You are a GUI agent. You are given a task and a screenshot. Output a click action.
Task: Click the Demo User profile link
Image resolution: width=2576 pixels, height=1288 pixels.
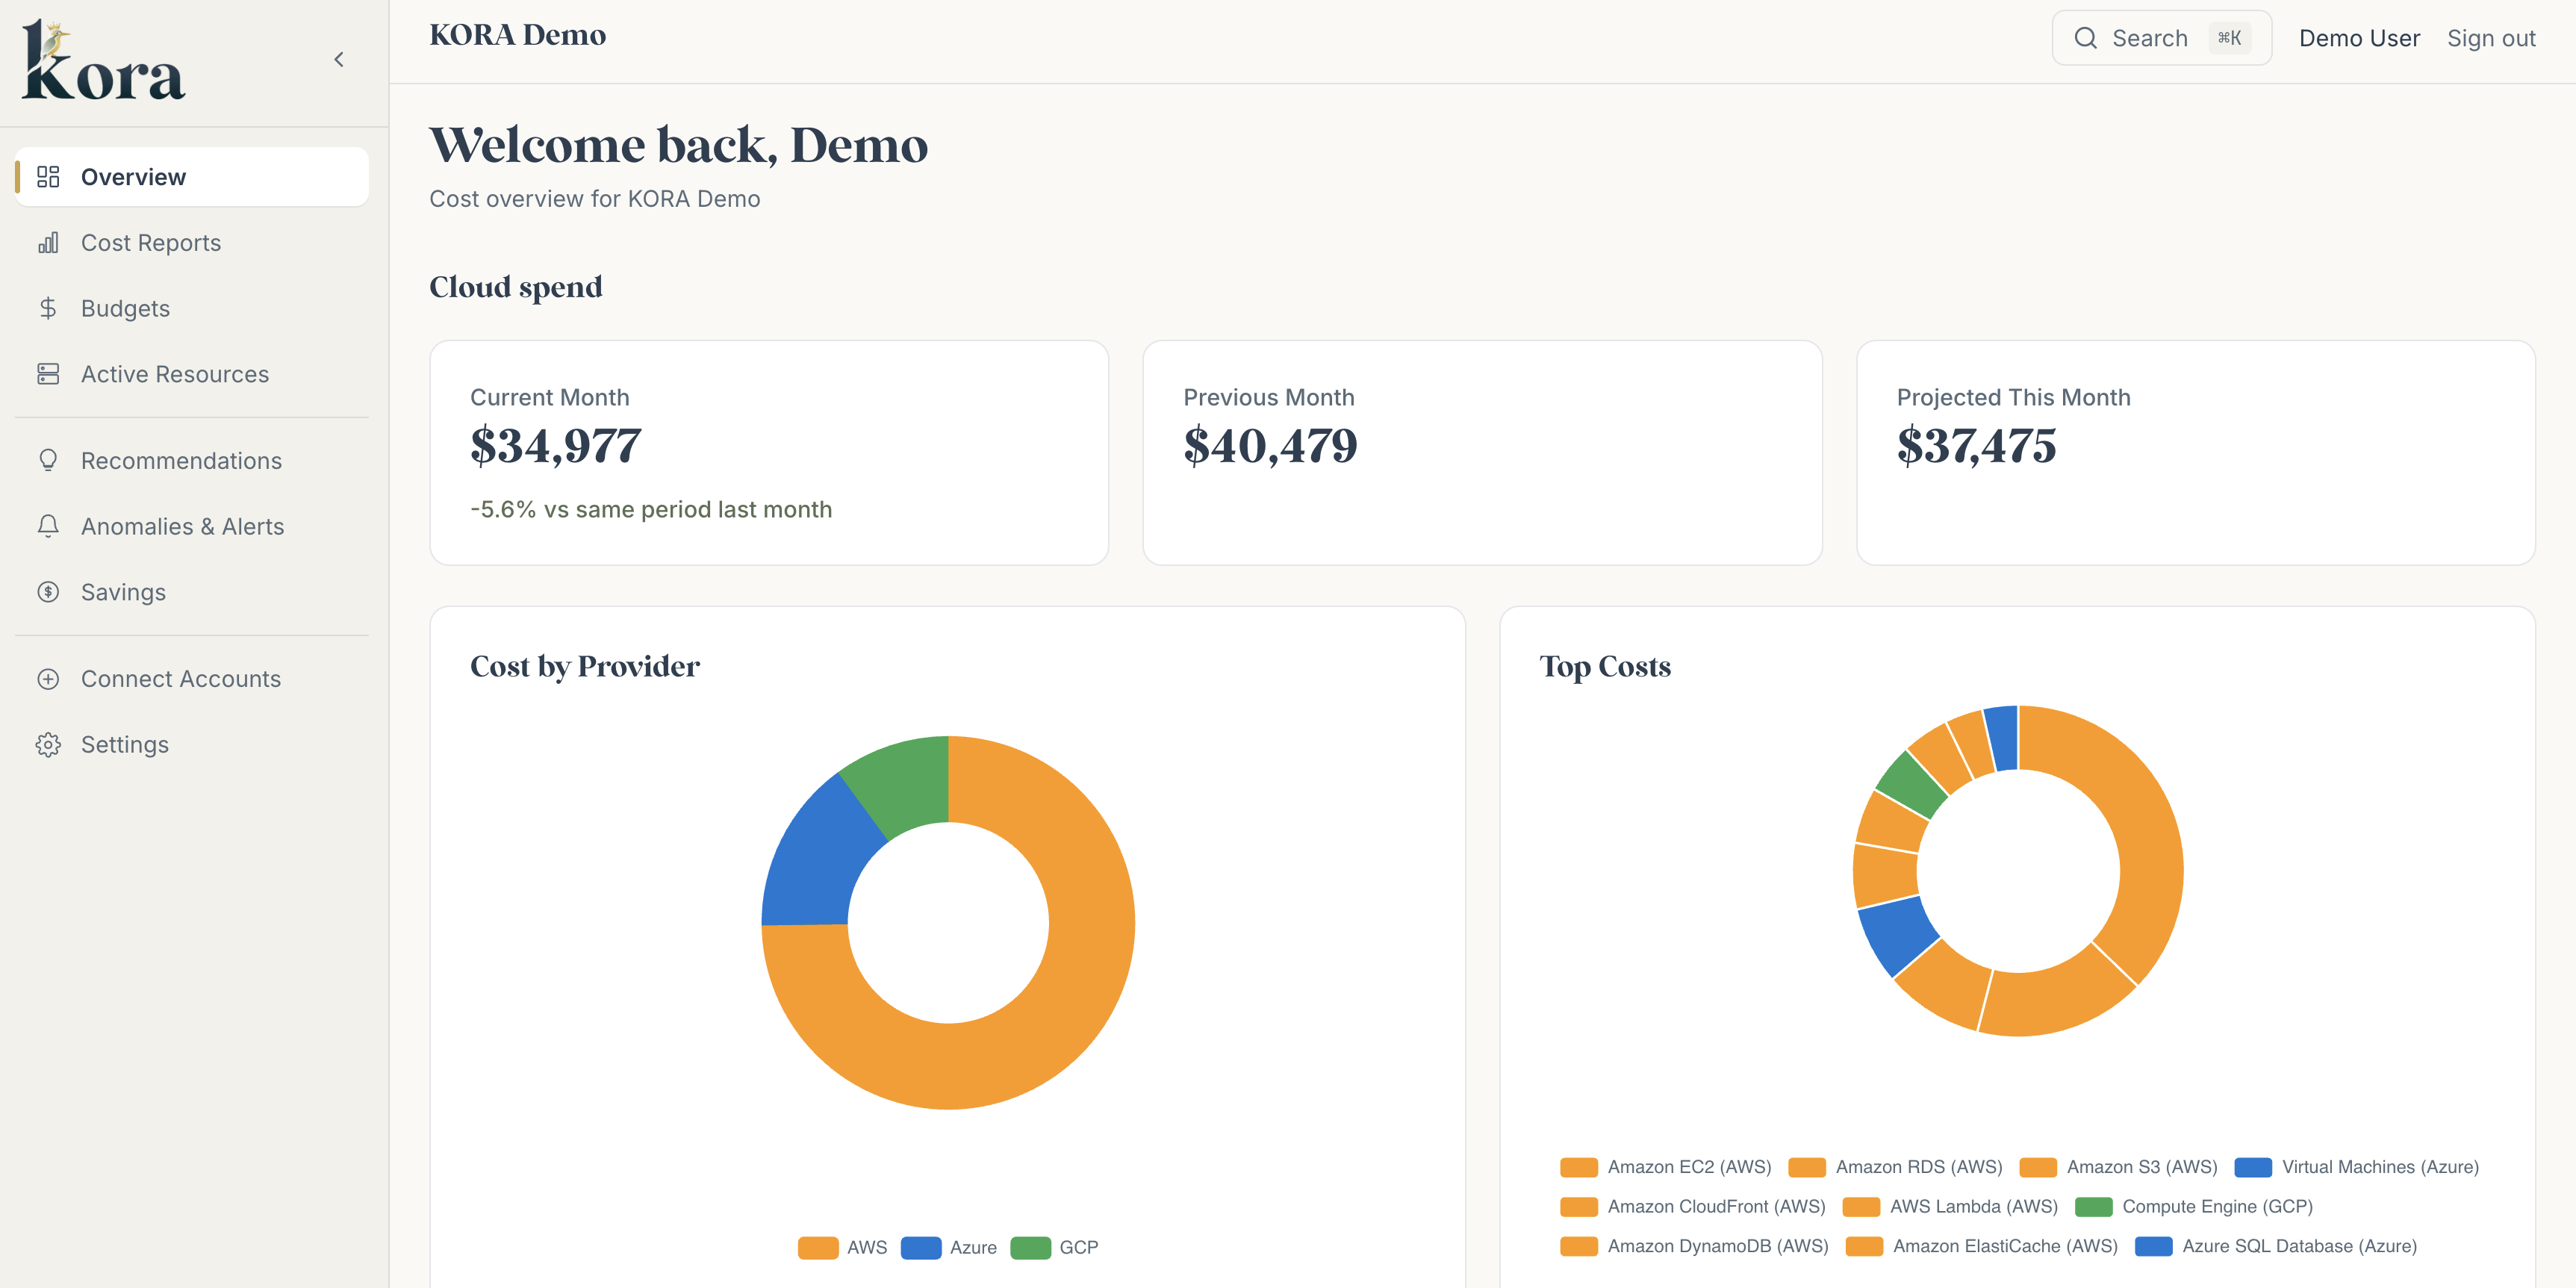click(2359, 38)
